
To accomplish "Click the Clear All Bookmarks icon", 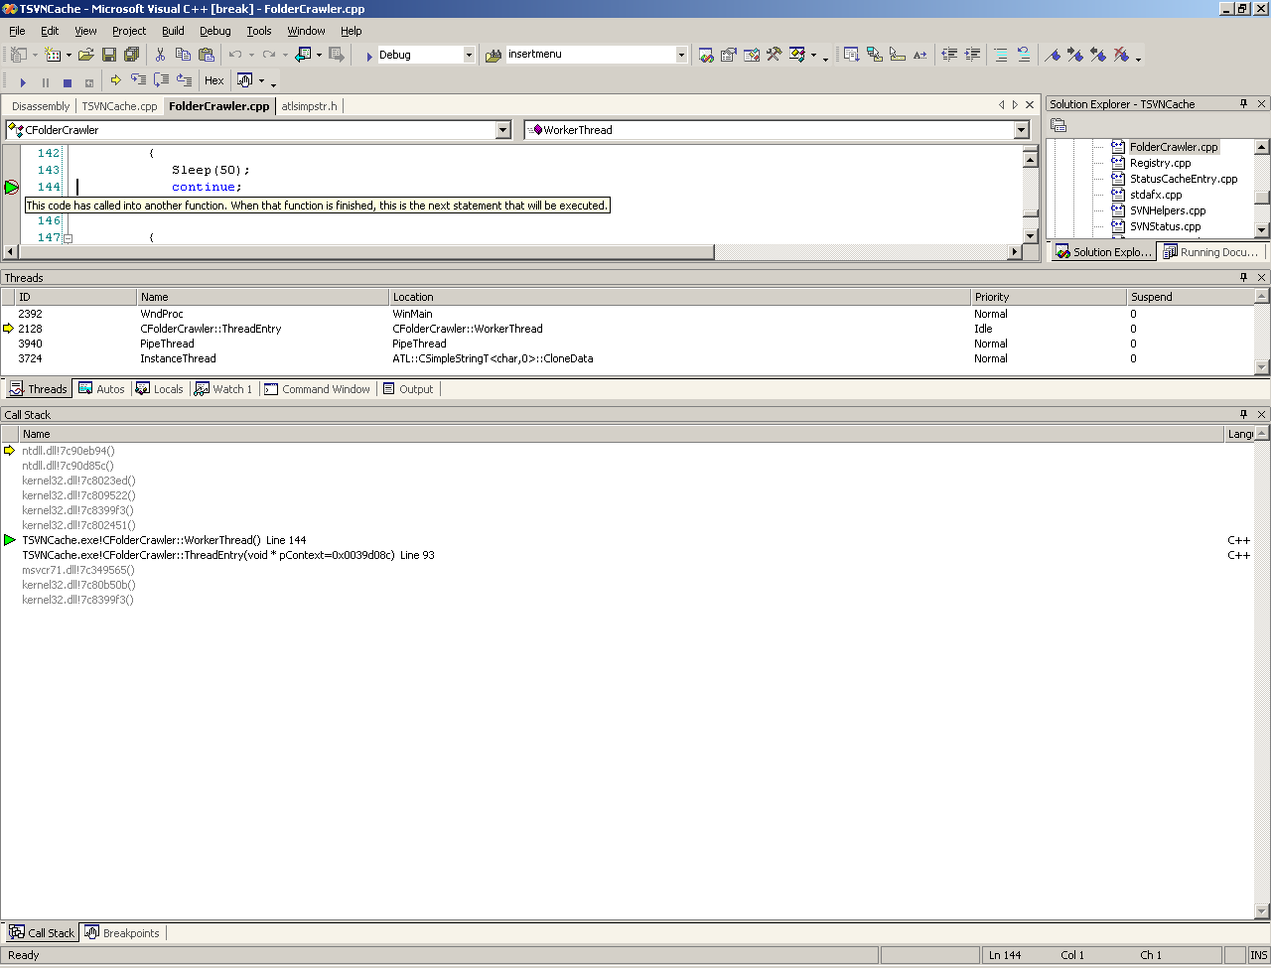I will (1121, 55).
